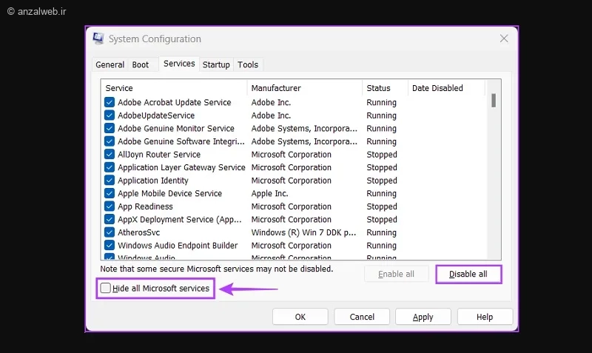592x353 pixels.
Task: Uncheck AllJoyn Router Service
Action: click(109, 155)
